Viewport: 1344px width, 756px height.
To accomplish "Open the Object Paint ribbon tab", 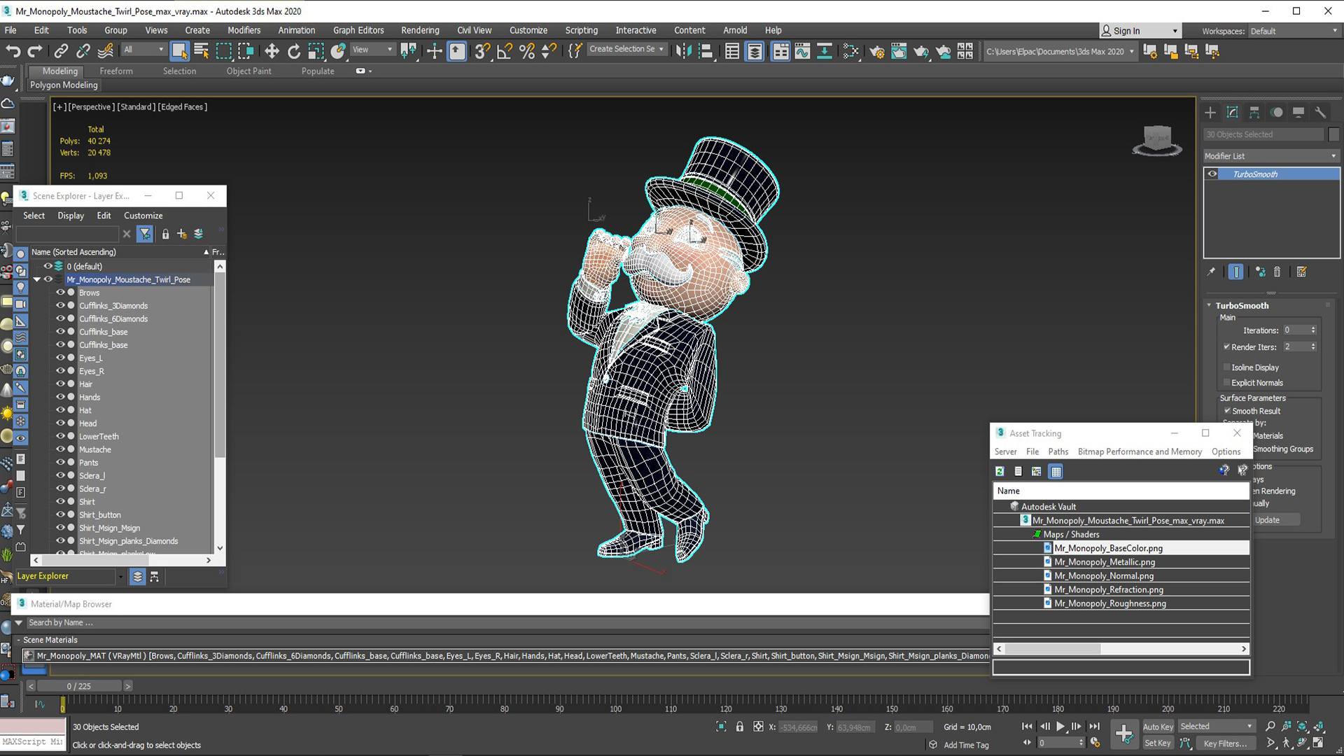I will 248,71.
